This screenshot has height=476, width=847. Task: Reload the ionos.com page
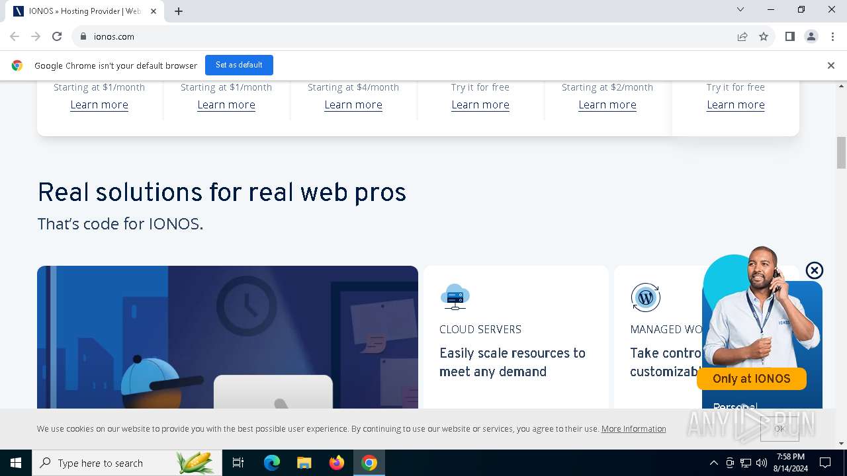tap(57, 36)
